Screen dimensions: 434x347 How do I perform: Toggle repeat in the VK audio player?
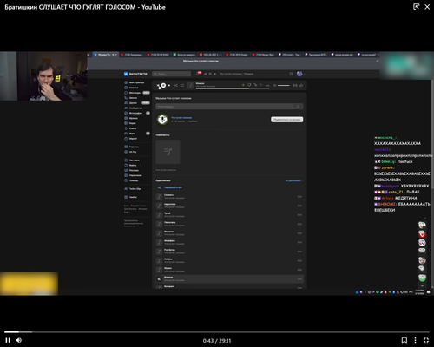182,85
